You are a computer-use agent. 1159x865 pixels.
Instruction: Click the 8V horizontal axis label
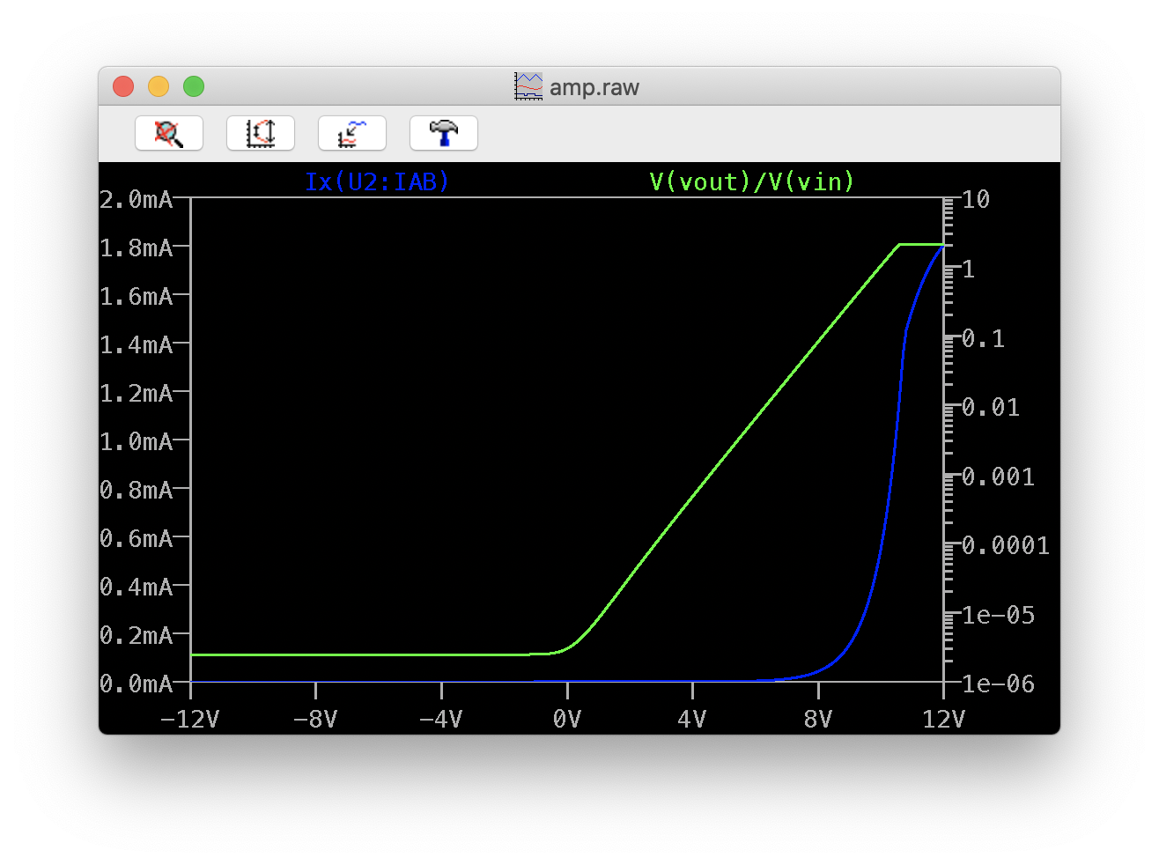point(818,720)
